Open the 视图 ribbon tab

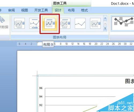coord(25,10)
